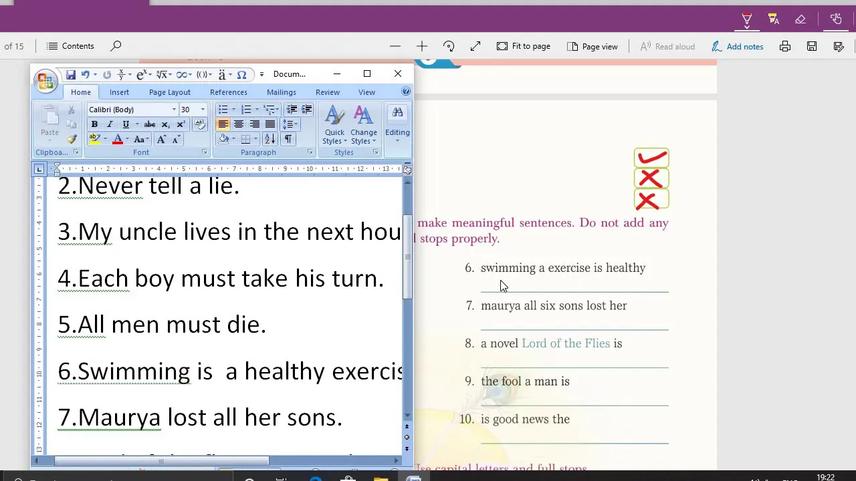Screen dimensions: 856x481
Task: Apply subscript formatting
Action: 165,124
